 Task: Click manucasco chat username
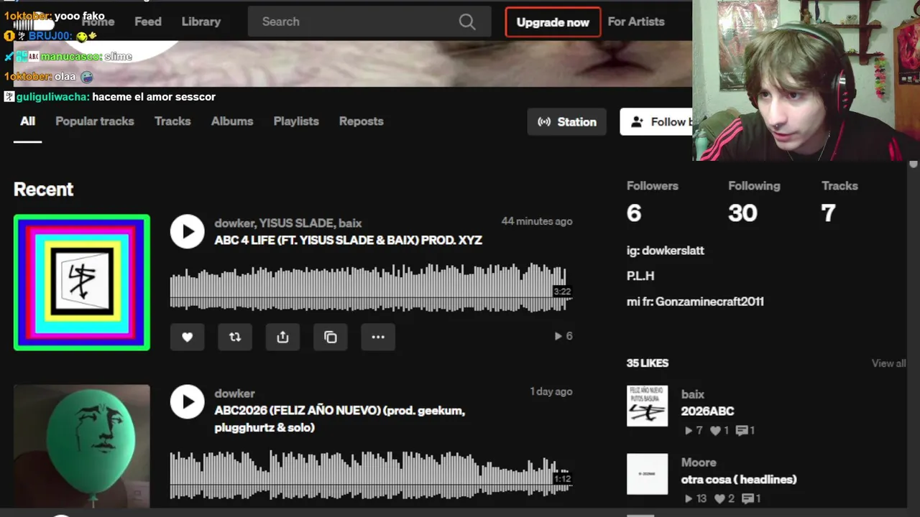click(71, 56)
